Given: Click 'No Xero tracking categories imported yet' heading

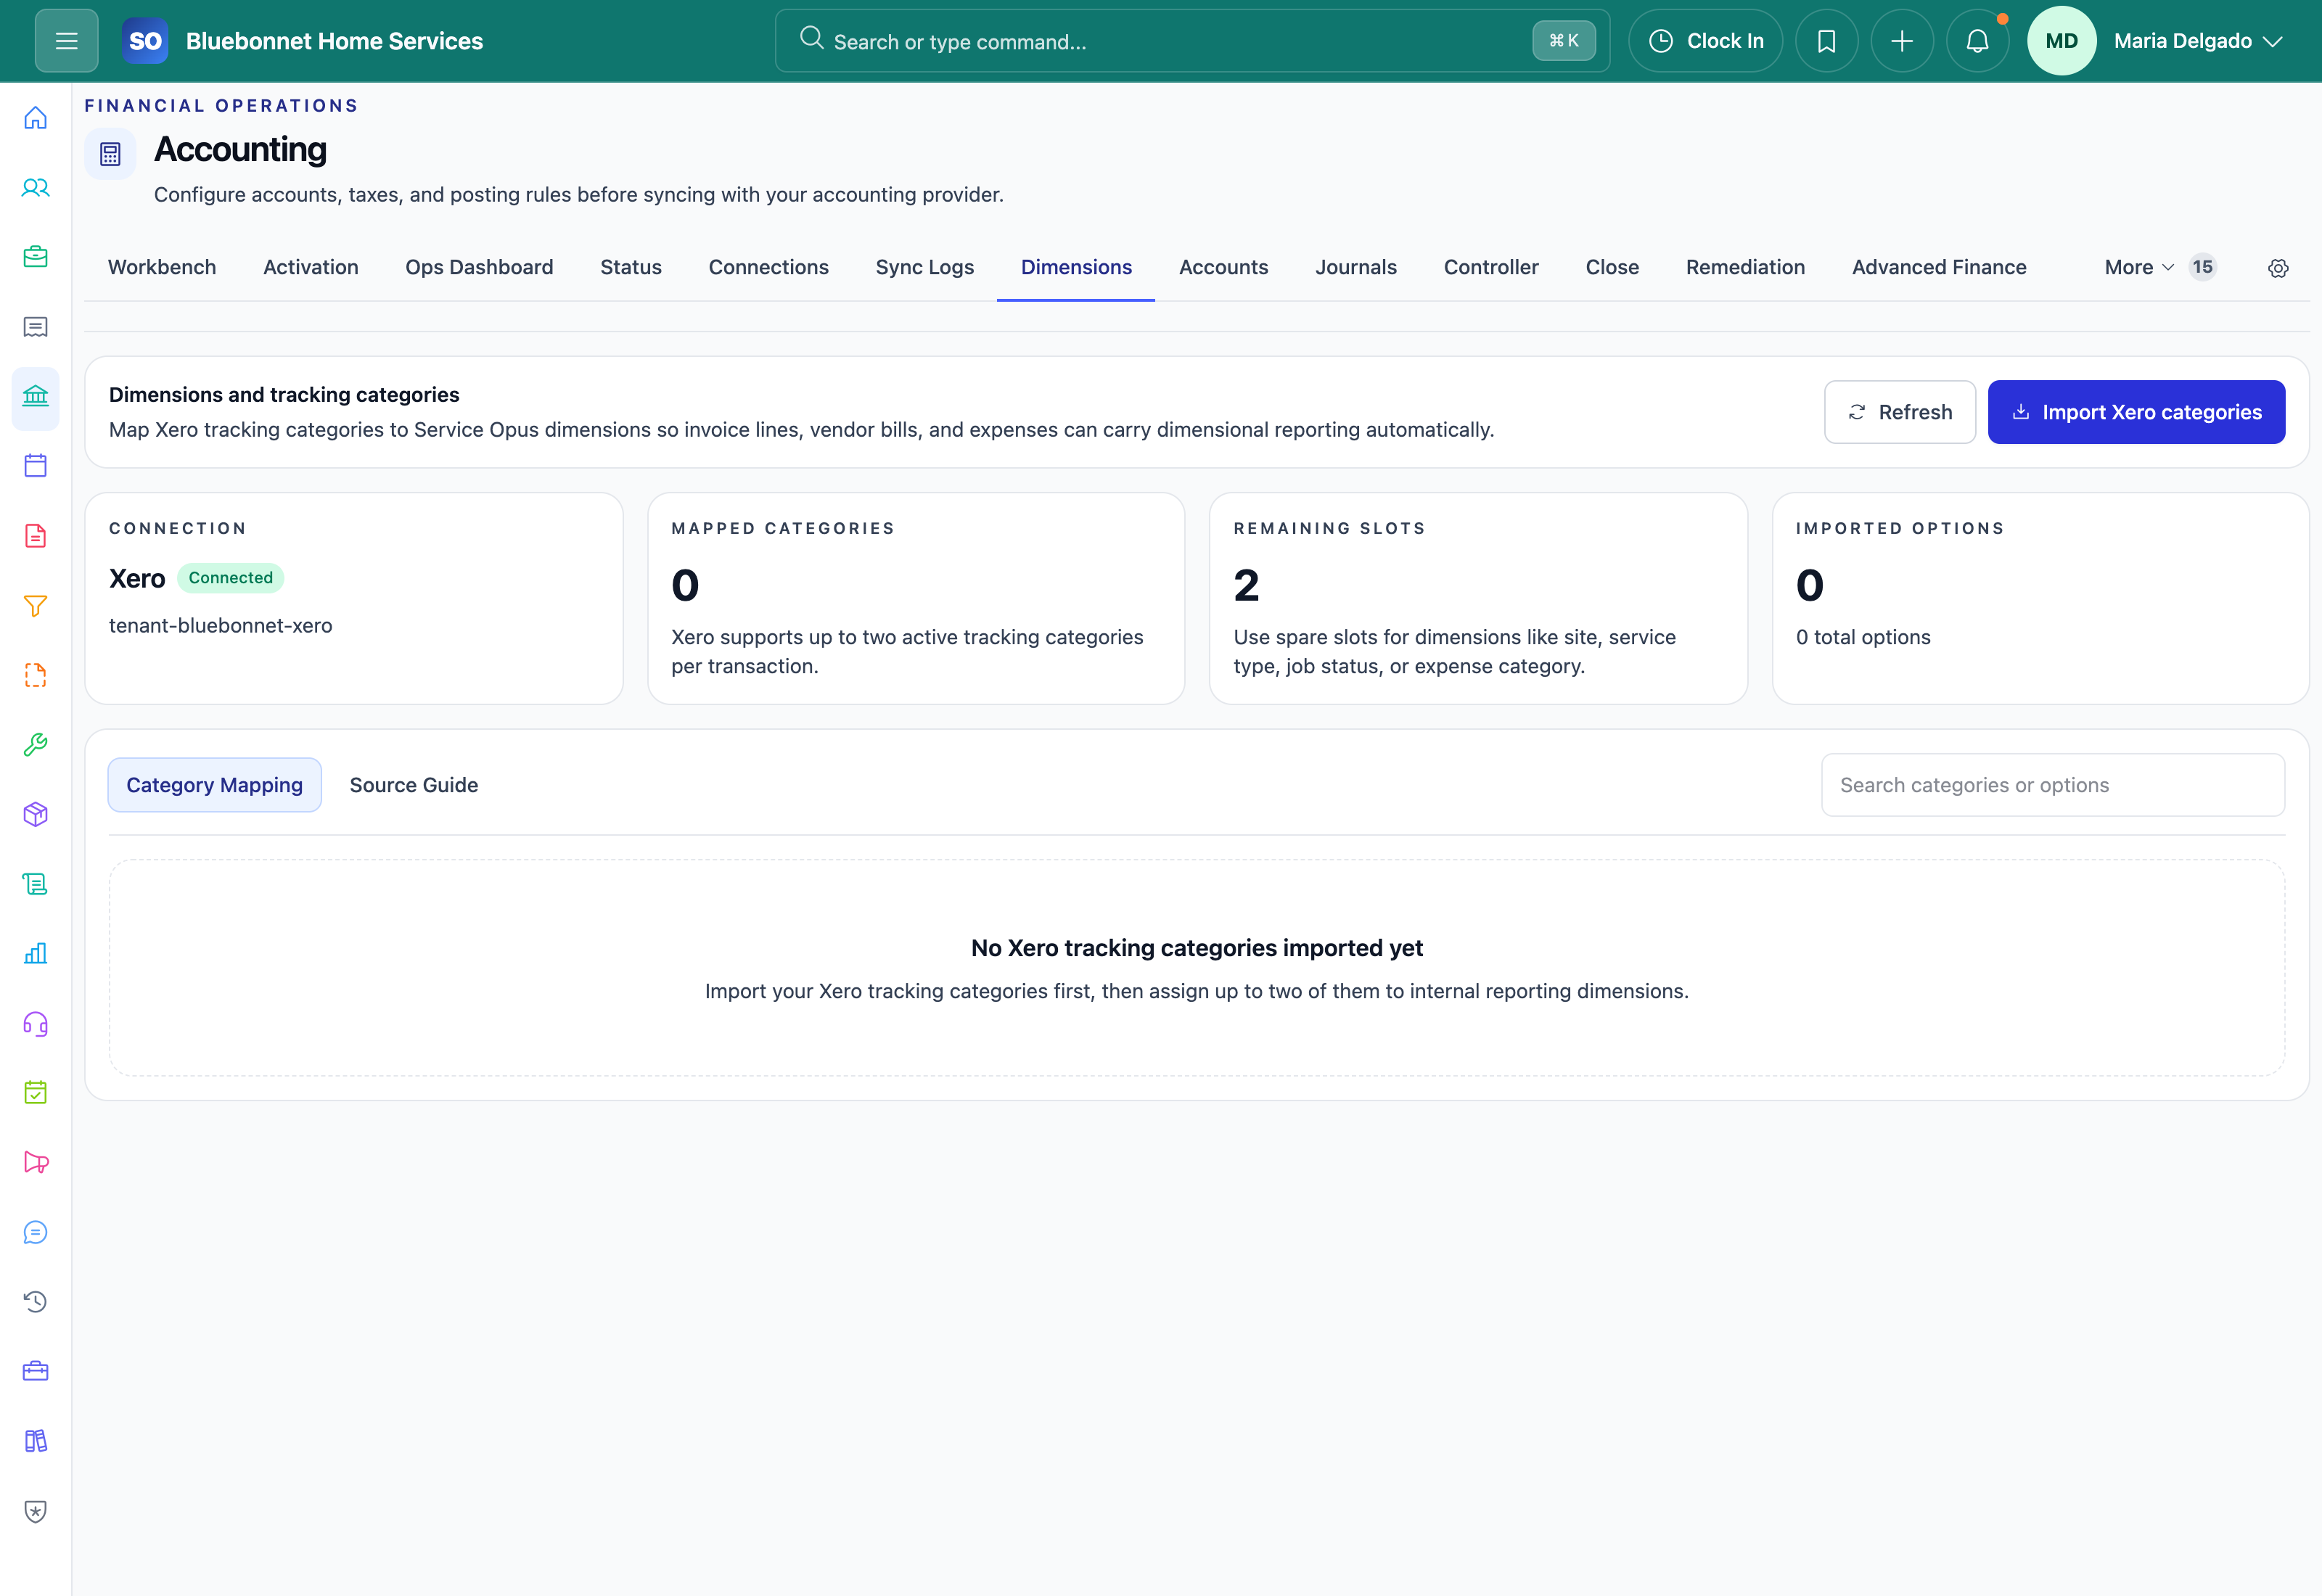Looking at the screenshot, I should [x=1197, y=948].
